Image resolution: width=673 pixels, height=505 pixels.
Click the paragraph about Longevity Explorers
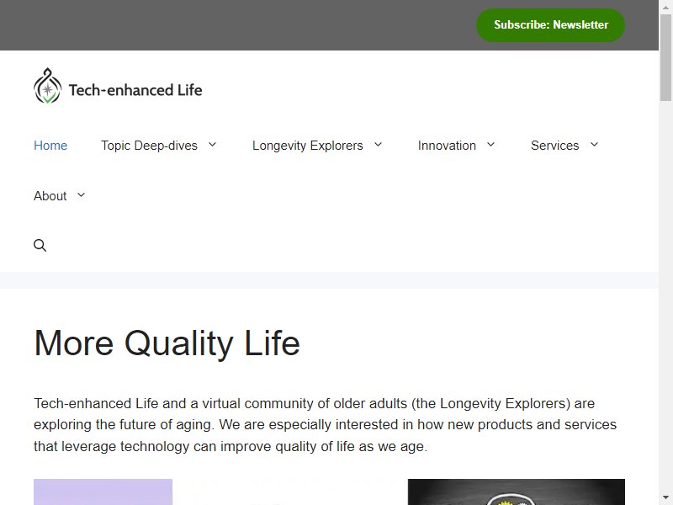[x=325, y=425]
